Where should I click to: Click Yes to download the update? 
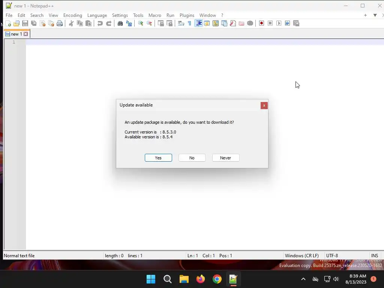click(158, 158)
